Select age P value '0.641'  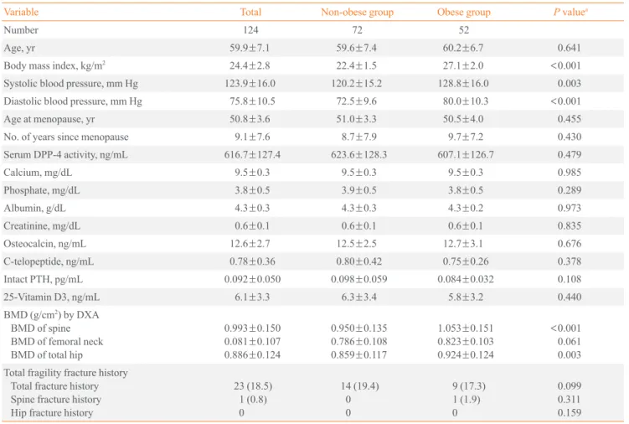(569, 49)
